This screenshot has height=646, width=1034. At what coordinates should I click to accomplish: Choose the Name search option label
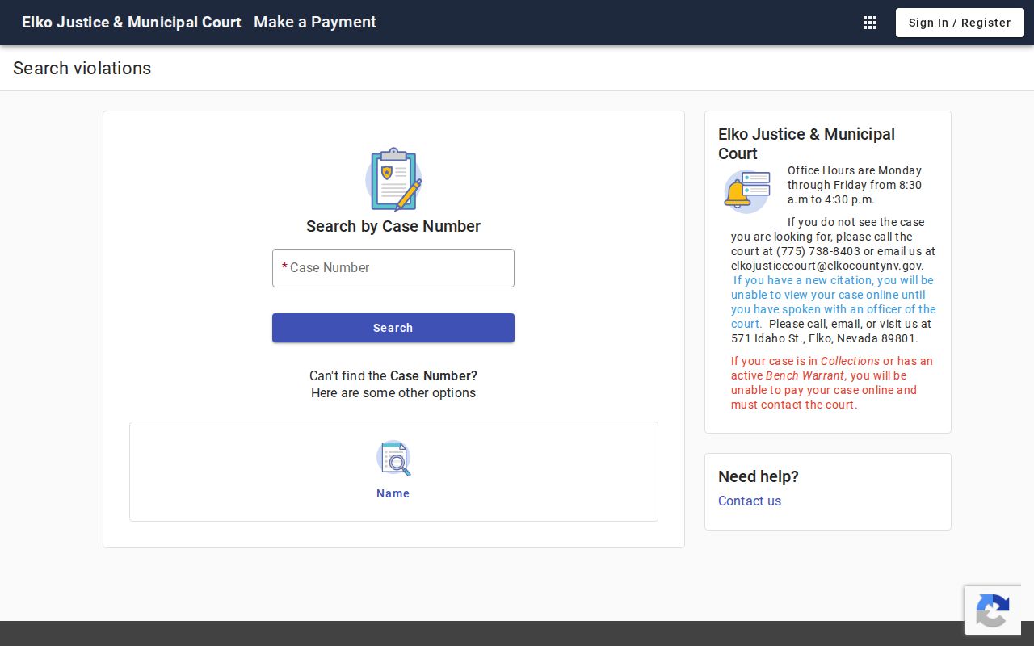coord(393,493)
